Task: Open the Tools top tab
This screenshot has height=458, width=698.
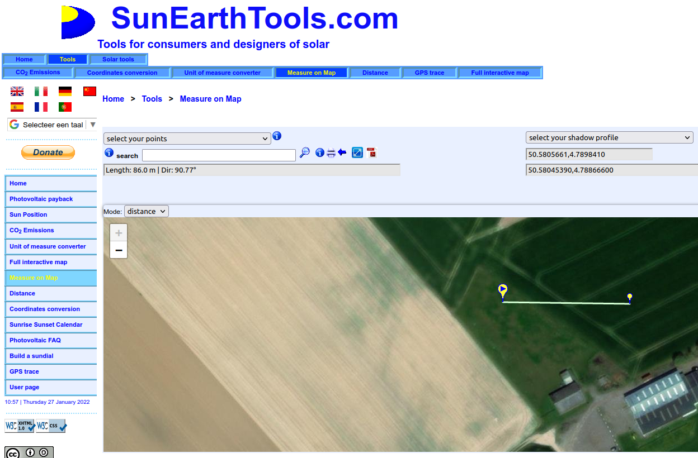Action: click(68, 59)
